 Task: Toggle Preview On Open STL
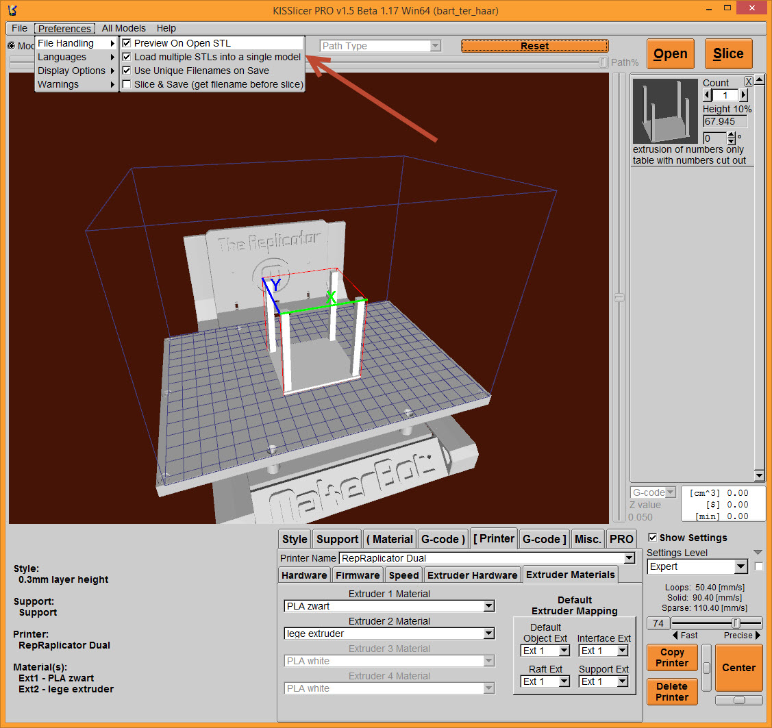click(x=127, y=43)
